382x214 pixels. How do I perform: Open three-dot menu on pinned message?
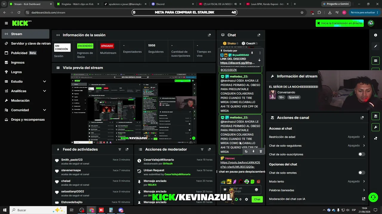pyautogui.click(x=260, y=53)
